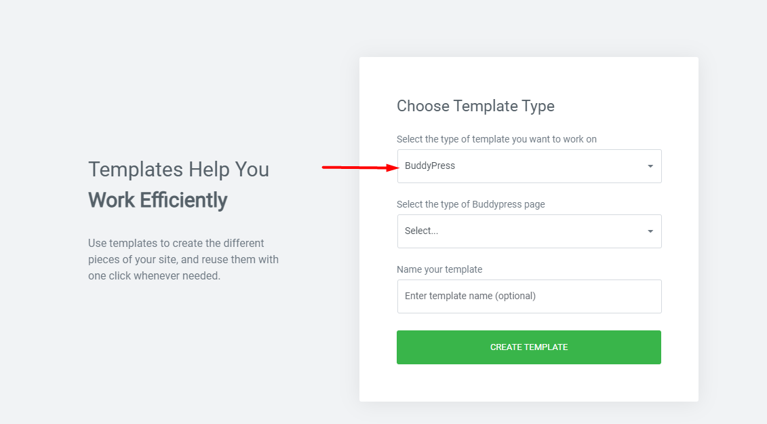Click the BuddyPress text inside the dropdown
Image resolution: width=767 pixels, height=424 pixels.
tap(429, 165)
